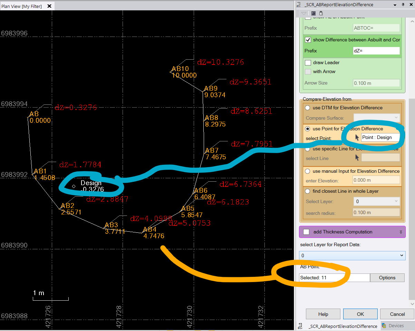Click the command window icon in panel toolbar

click(313, 13)
